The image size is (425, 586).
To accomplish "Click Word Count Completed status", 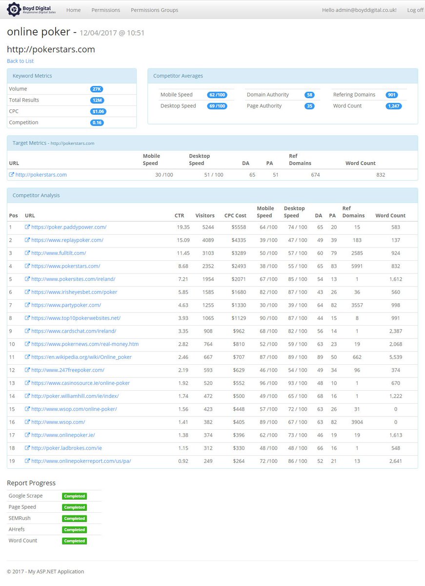I will [74, 541].
